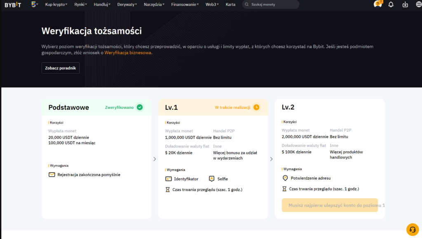Click the green verified checkmark badge

click(x=140, y=107)
